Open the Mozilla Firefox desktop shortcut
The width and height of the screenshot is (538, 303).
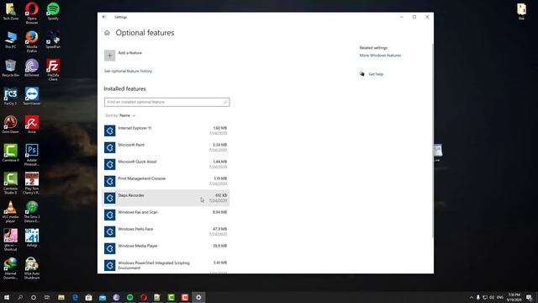32,41
